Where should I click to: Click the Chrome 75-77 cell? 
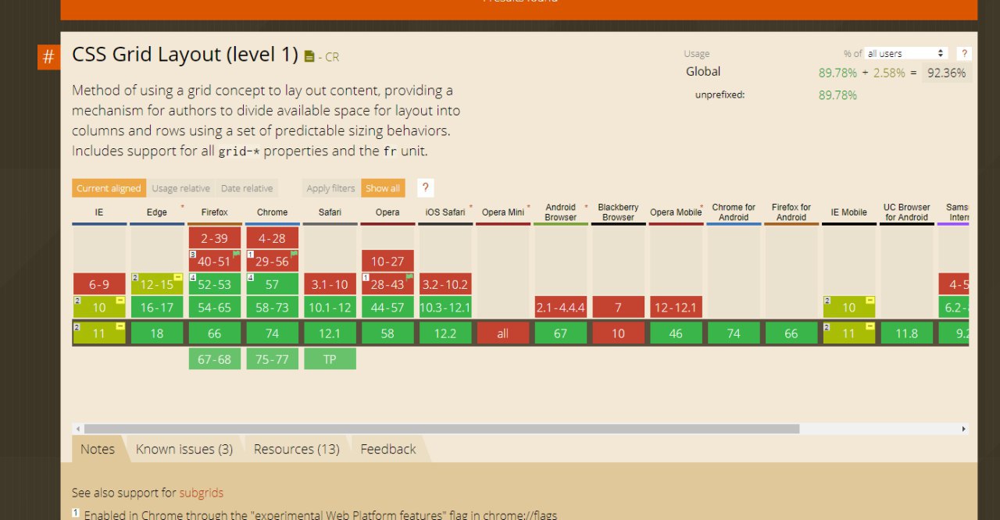pos(272,359)
